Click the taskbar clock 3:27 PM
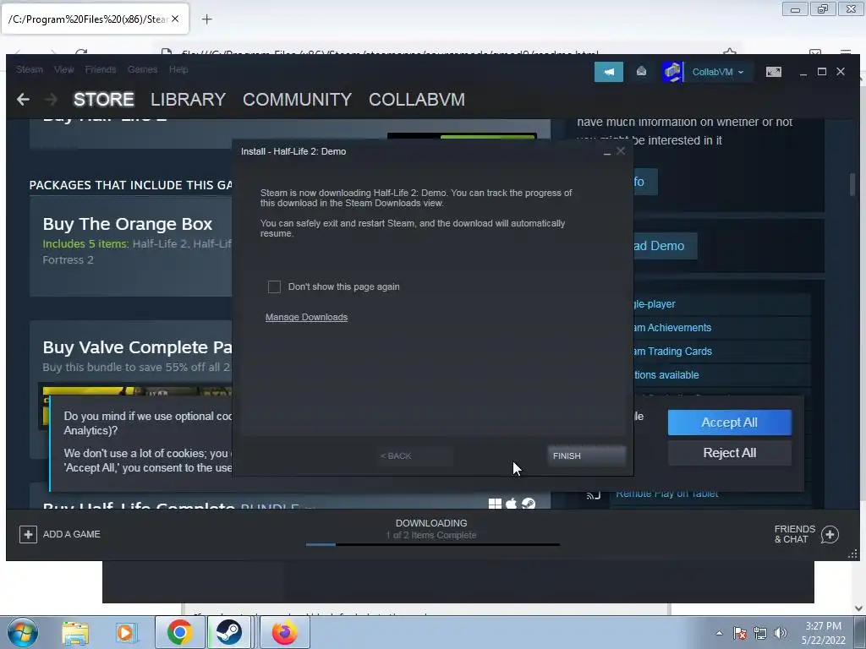Screen dimensions: 866x649 click(x=823, y=626)
